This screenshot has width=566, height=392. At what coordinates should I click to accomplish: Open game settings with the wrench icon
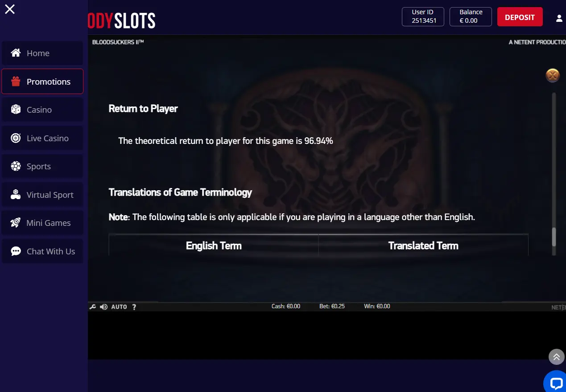tap(93, 307)
